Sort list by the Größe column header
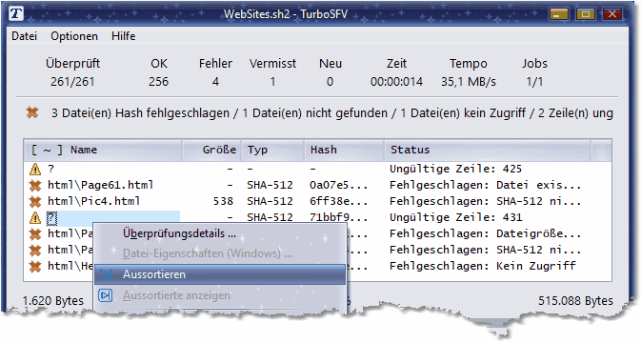The width and height of the screenshot is (641, 343). pyautogui.click(x=211, y=150)
